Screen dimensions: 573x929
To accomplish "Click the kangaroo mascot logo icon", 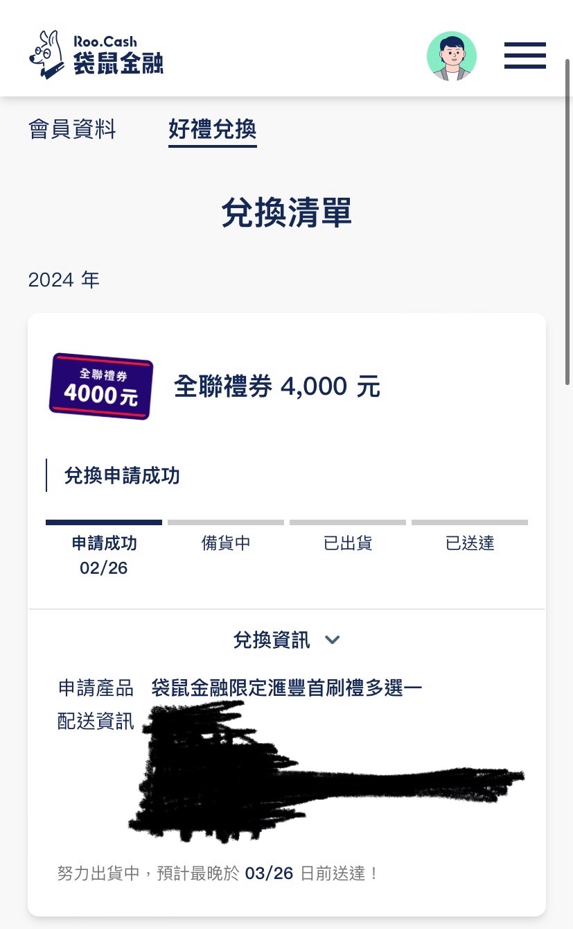I will (x=46, y=54).
